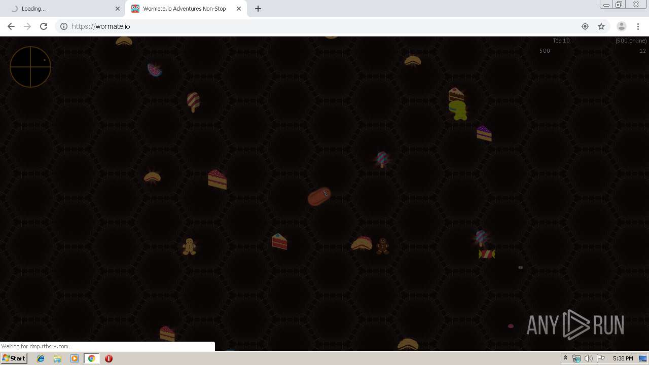The height and width of the screenshot is (365, 649).
Task: Click the game minimap radar
Action: (x=30, y=67)
